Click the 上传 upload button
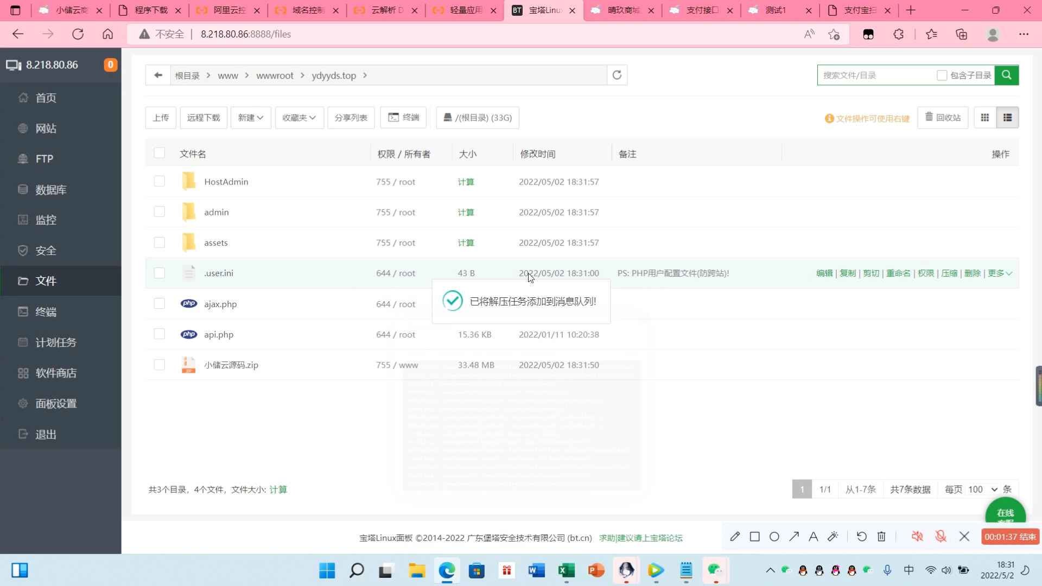 [161, 118]
